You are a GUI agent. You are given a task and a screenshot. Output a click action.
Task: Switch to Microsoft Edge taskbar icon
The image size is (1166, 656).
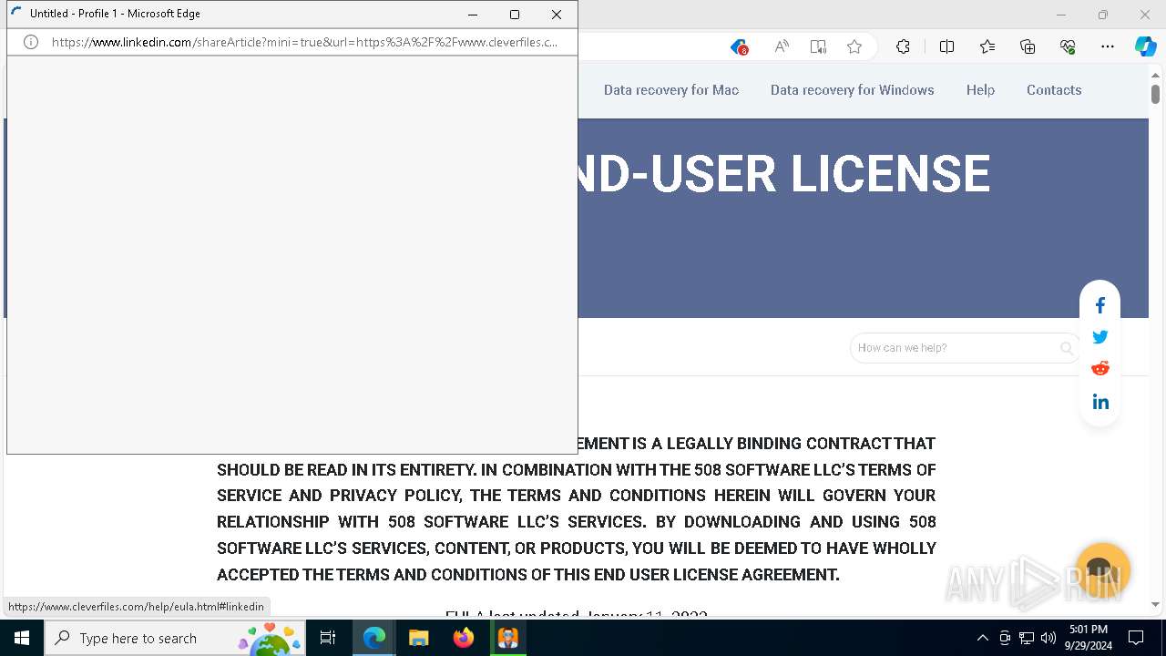pos(374,638)
